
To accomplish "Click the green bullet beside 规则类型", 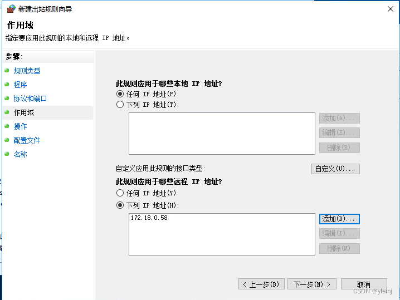I will pyautogui.click(x=7, y=70).
